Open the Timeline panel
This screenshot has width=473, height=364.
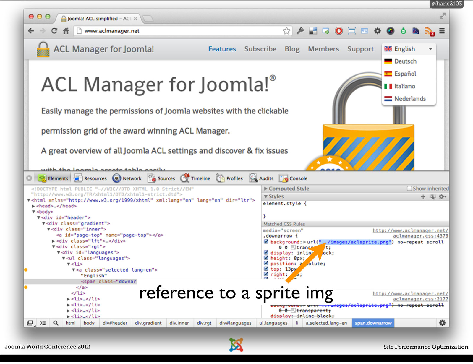click(x=195, y=178)
